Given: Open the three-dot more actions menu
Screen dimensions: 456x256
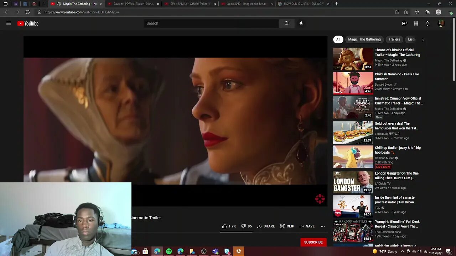Looking at the screenshot, I should 323,226.
